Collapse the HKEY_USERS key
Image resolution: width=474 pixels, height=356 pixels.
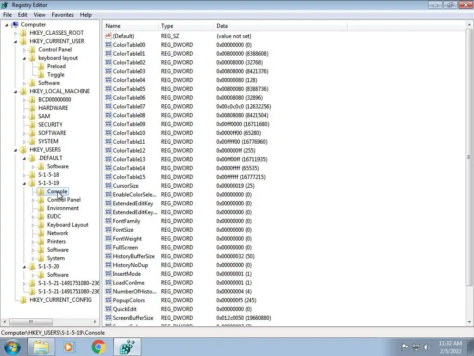pyautogui.click(x=16, y=150)
